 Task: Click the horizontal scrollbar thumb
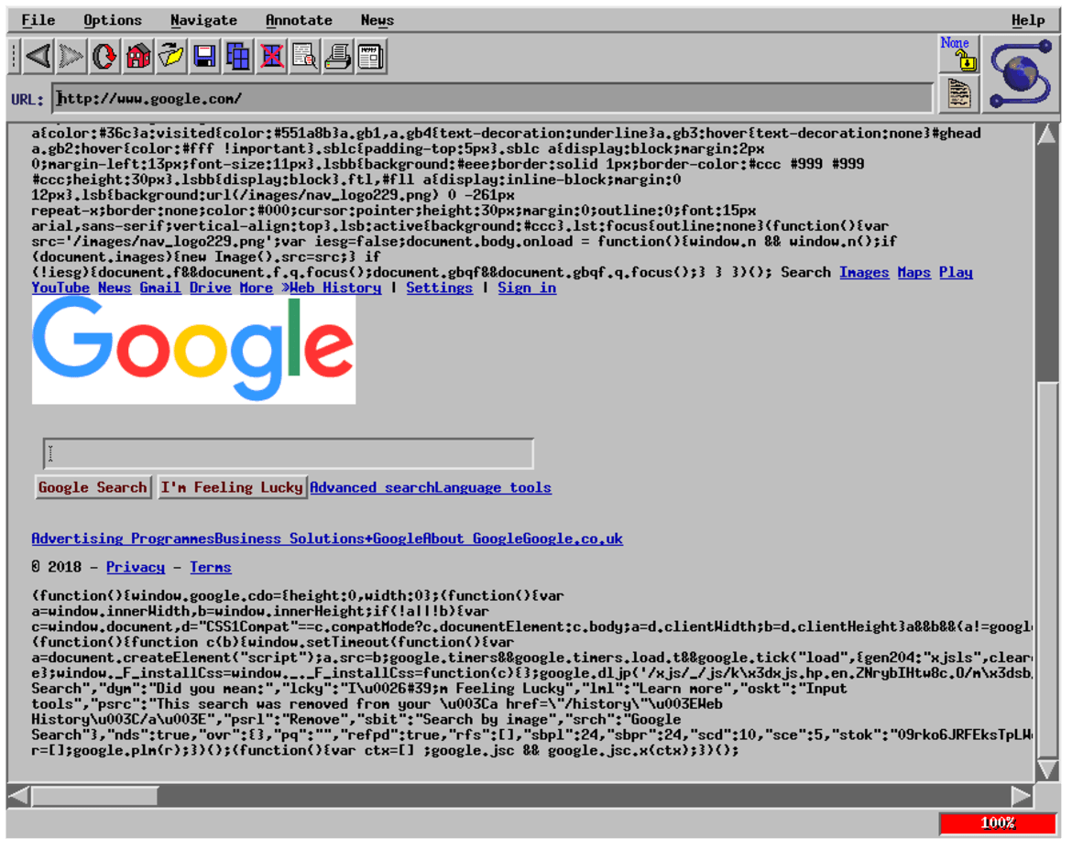(95, 796)
